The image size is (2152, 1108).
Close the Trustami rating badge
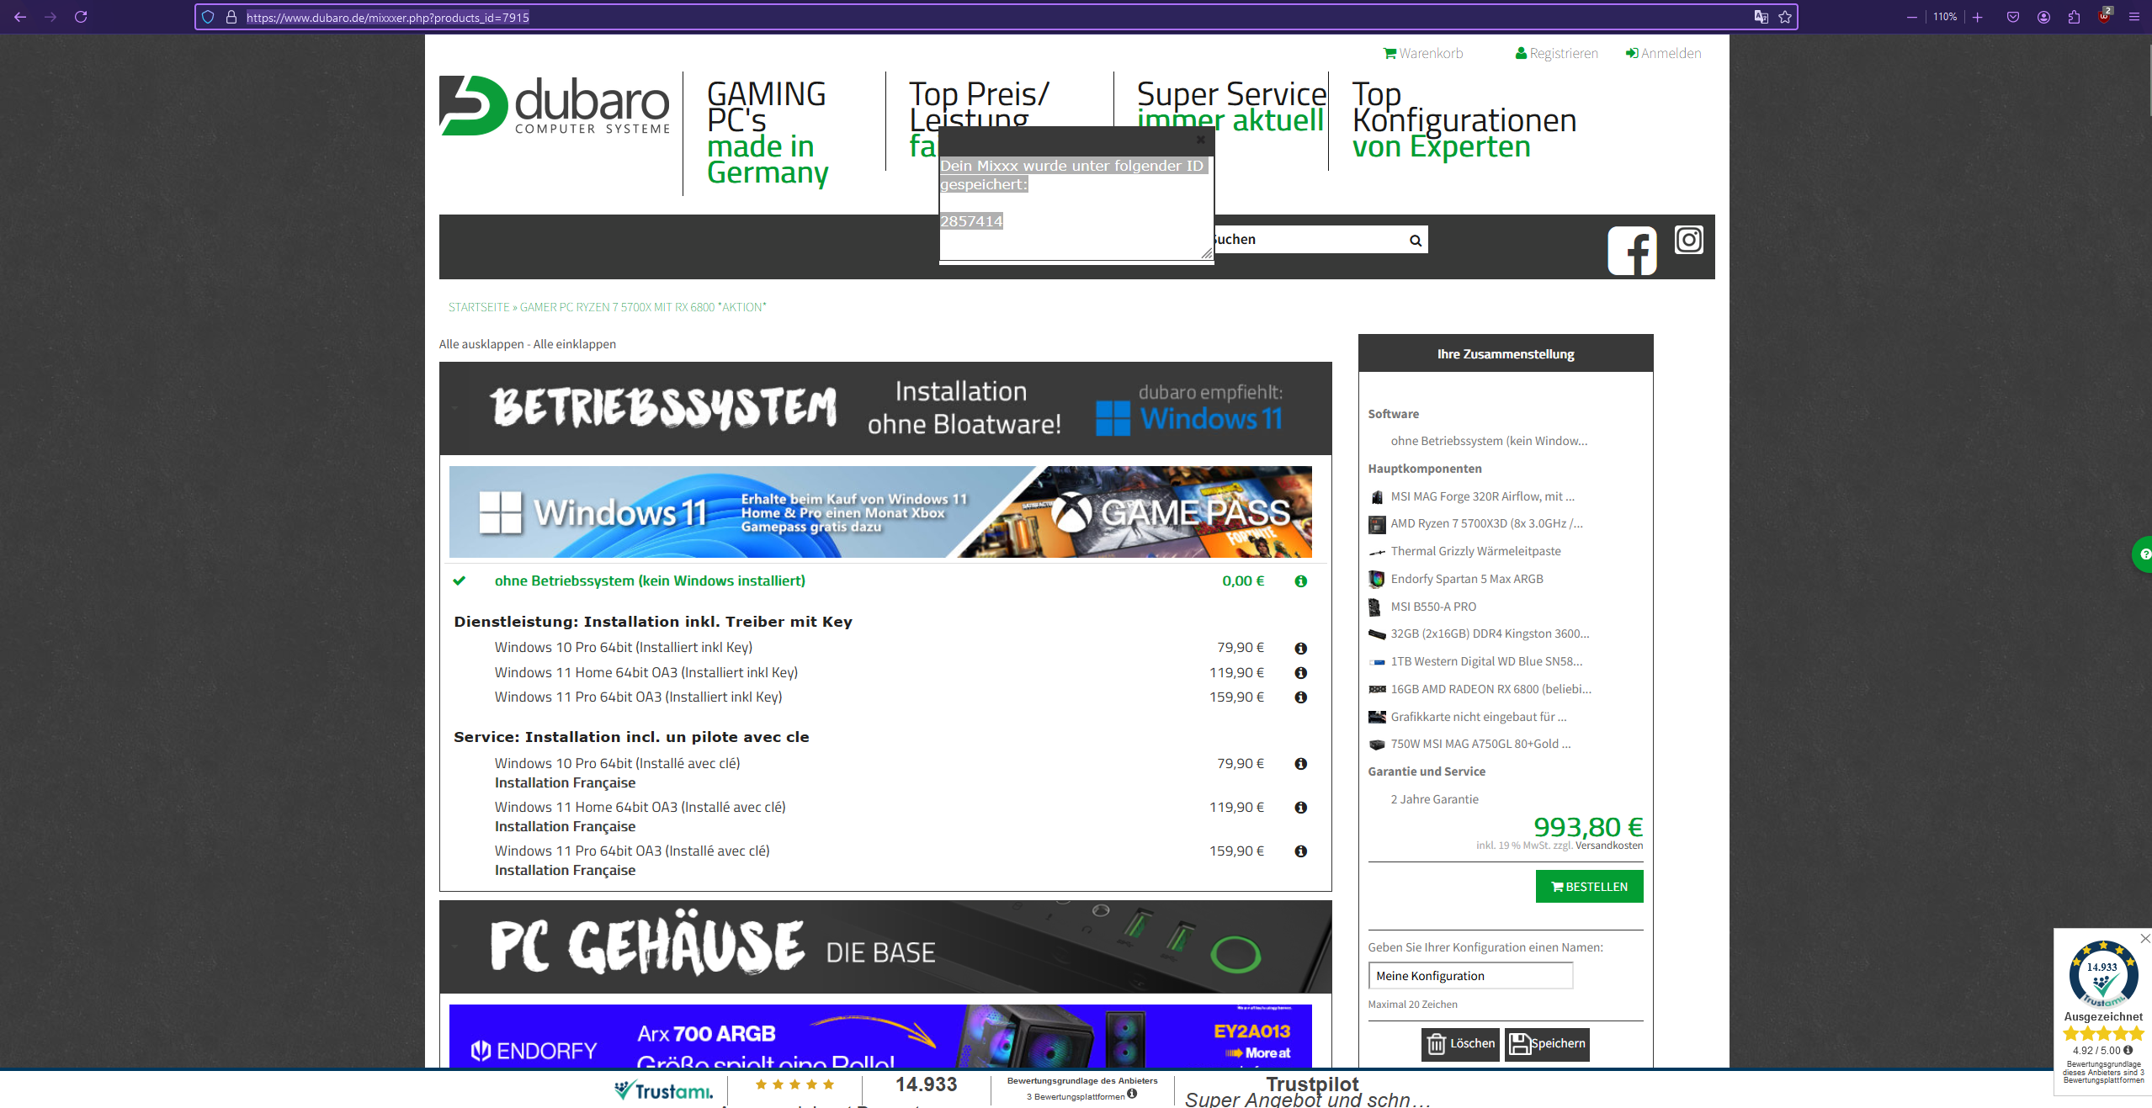[2144, 938]
